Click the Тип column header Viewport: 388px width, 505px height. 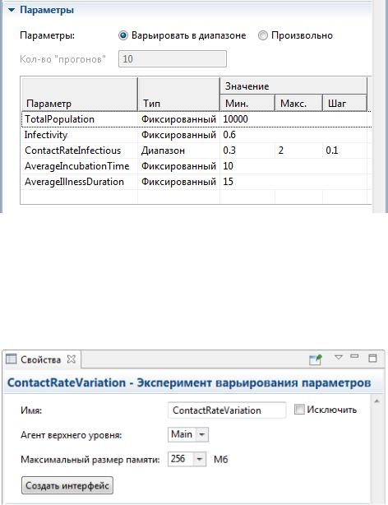[178, 94]
